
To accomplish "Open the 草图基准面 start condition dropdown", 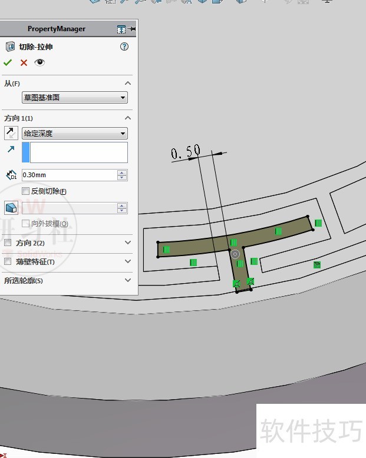I will (74, 98).
